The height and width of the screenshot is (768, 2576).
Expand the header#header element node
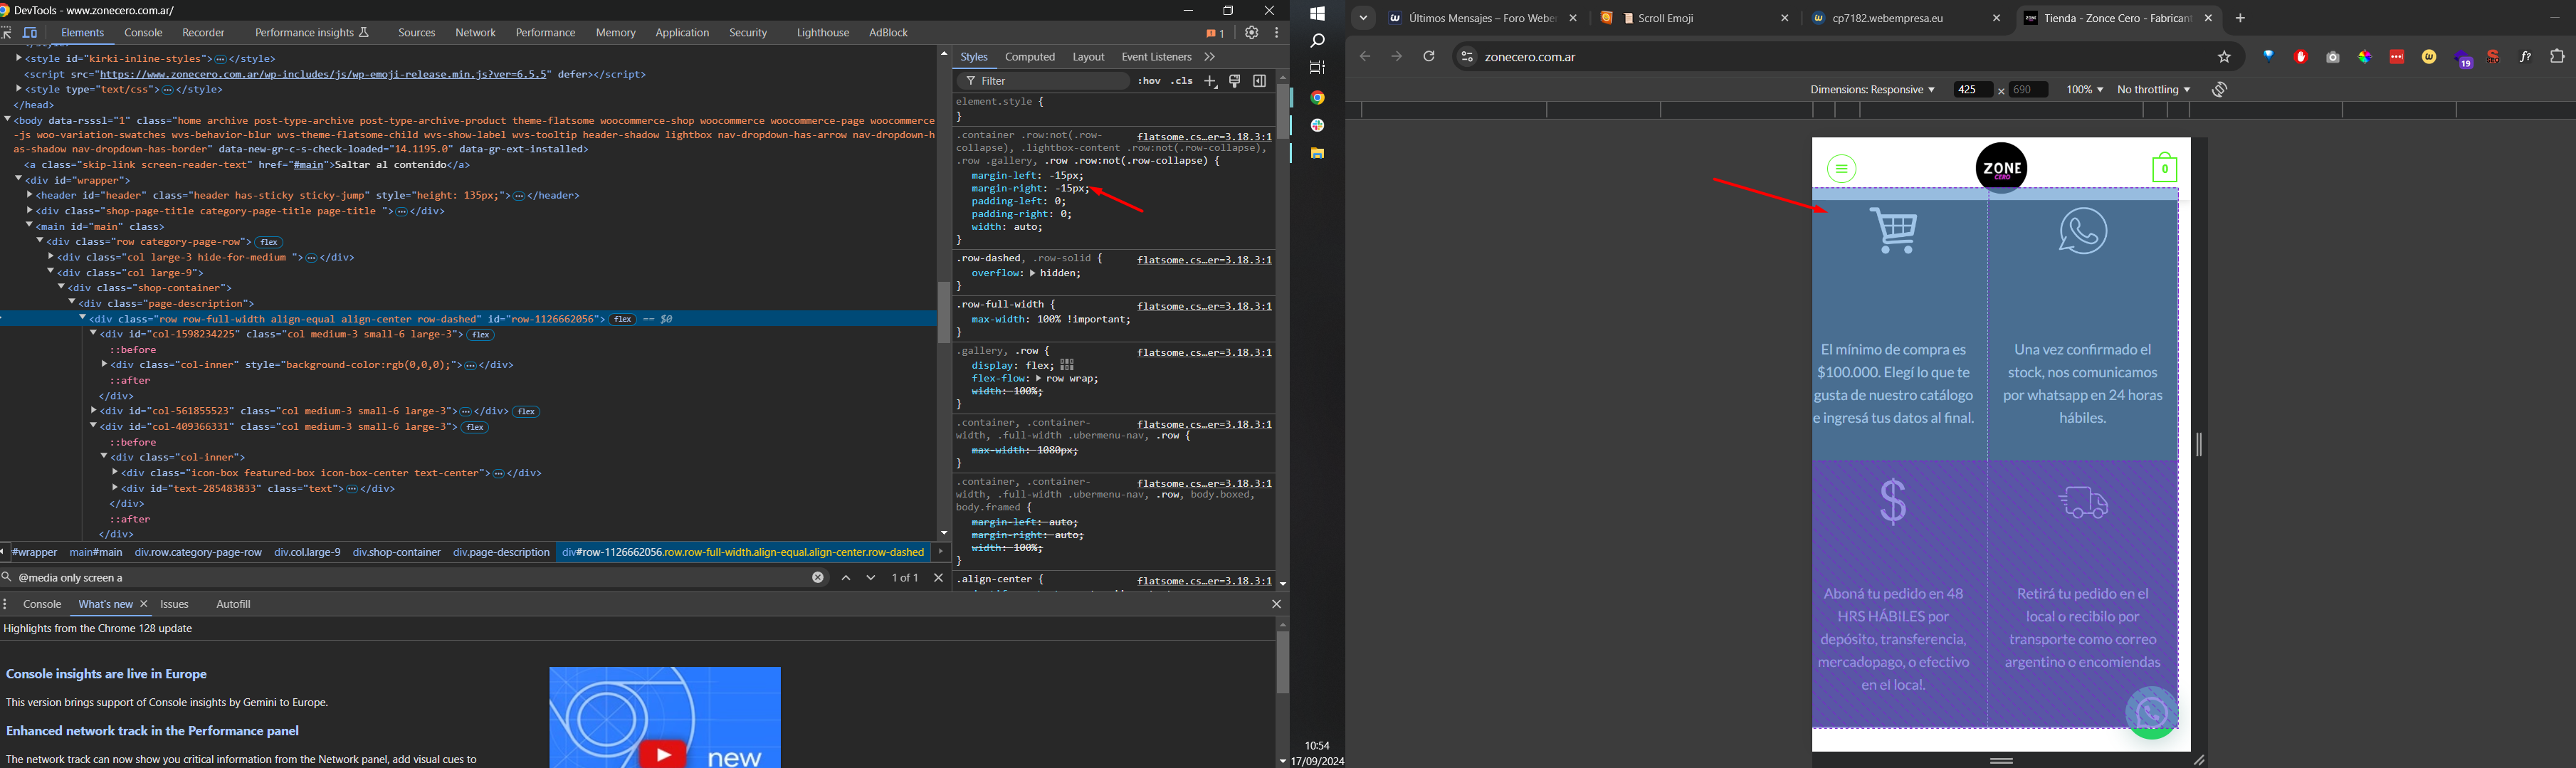pos(30,196)
